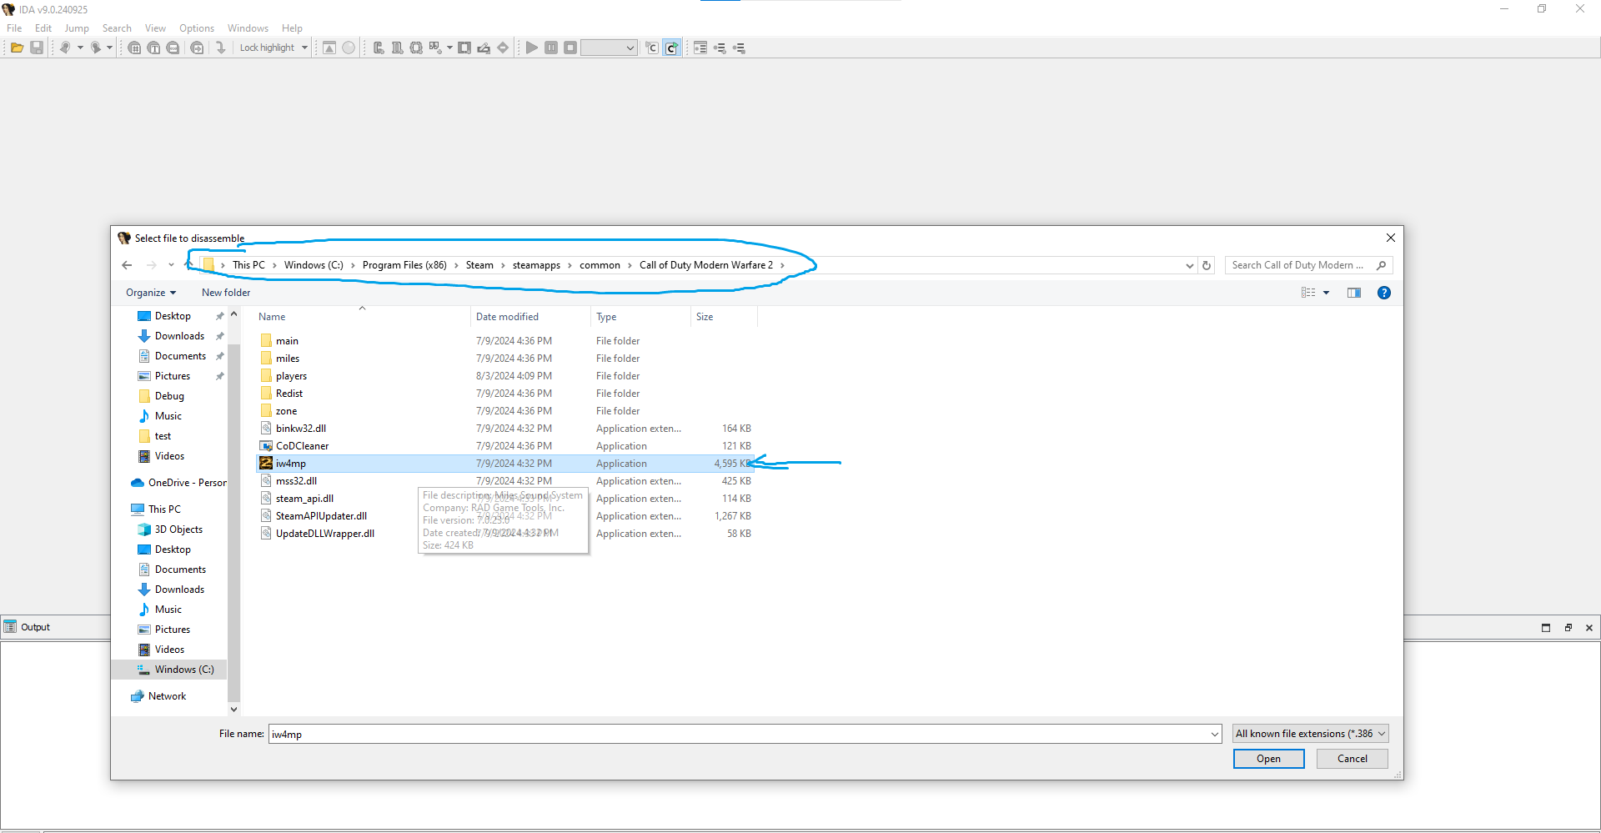
Task: Click the Steam breadcrumb in address bar
Action: click(479, 265)
